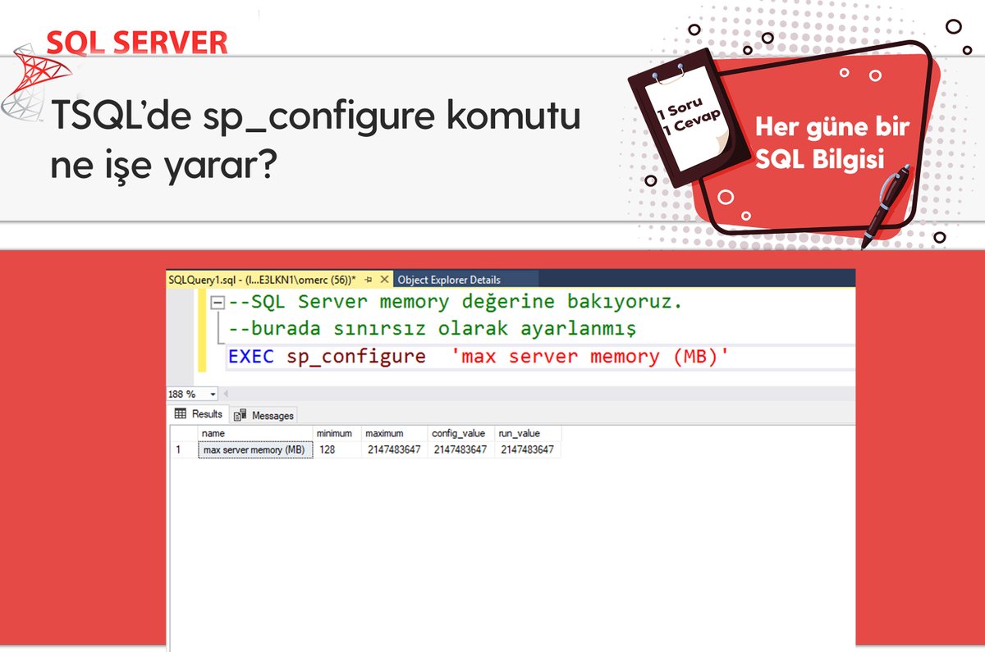Pin the SQLQuery1.sql tab
985x652 pixels.
pos(369,280)
